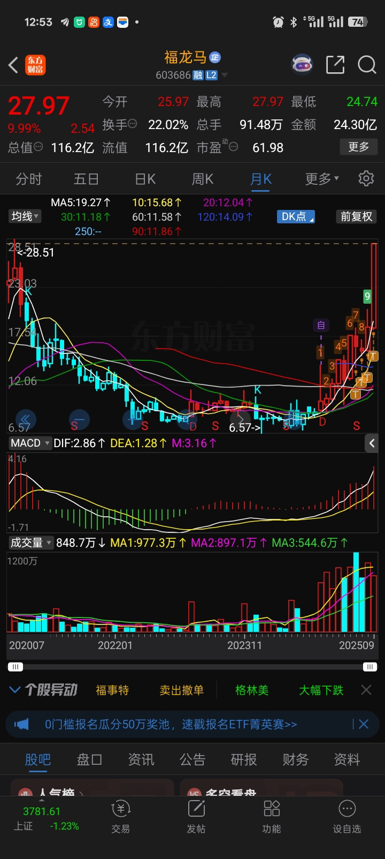Grab the left handle of chart range slider
Image resolution: width=385 pixels, height=859 pixels.
coord(16,667)
